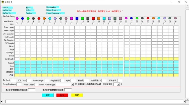Select the red oval icon for layer 25
The width and height of the screenshot is (189, 105).
pos(148,18)
